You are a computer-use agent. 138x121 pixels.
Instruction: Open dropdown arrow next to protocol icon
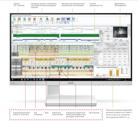coord(55,19)
